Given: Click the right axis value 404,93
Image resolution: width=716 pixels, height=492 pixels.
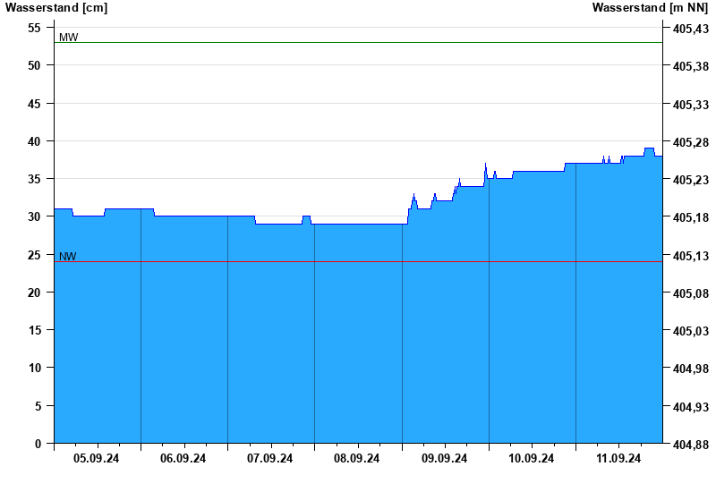Looking at the screenshot, I should (691, 407).
